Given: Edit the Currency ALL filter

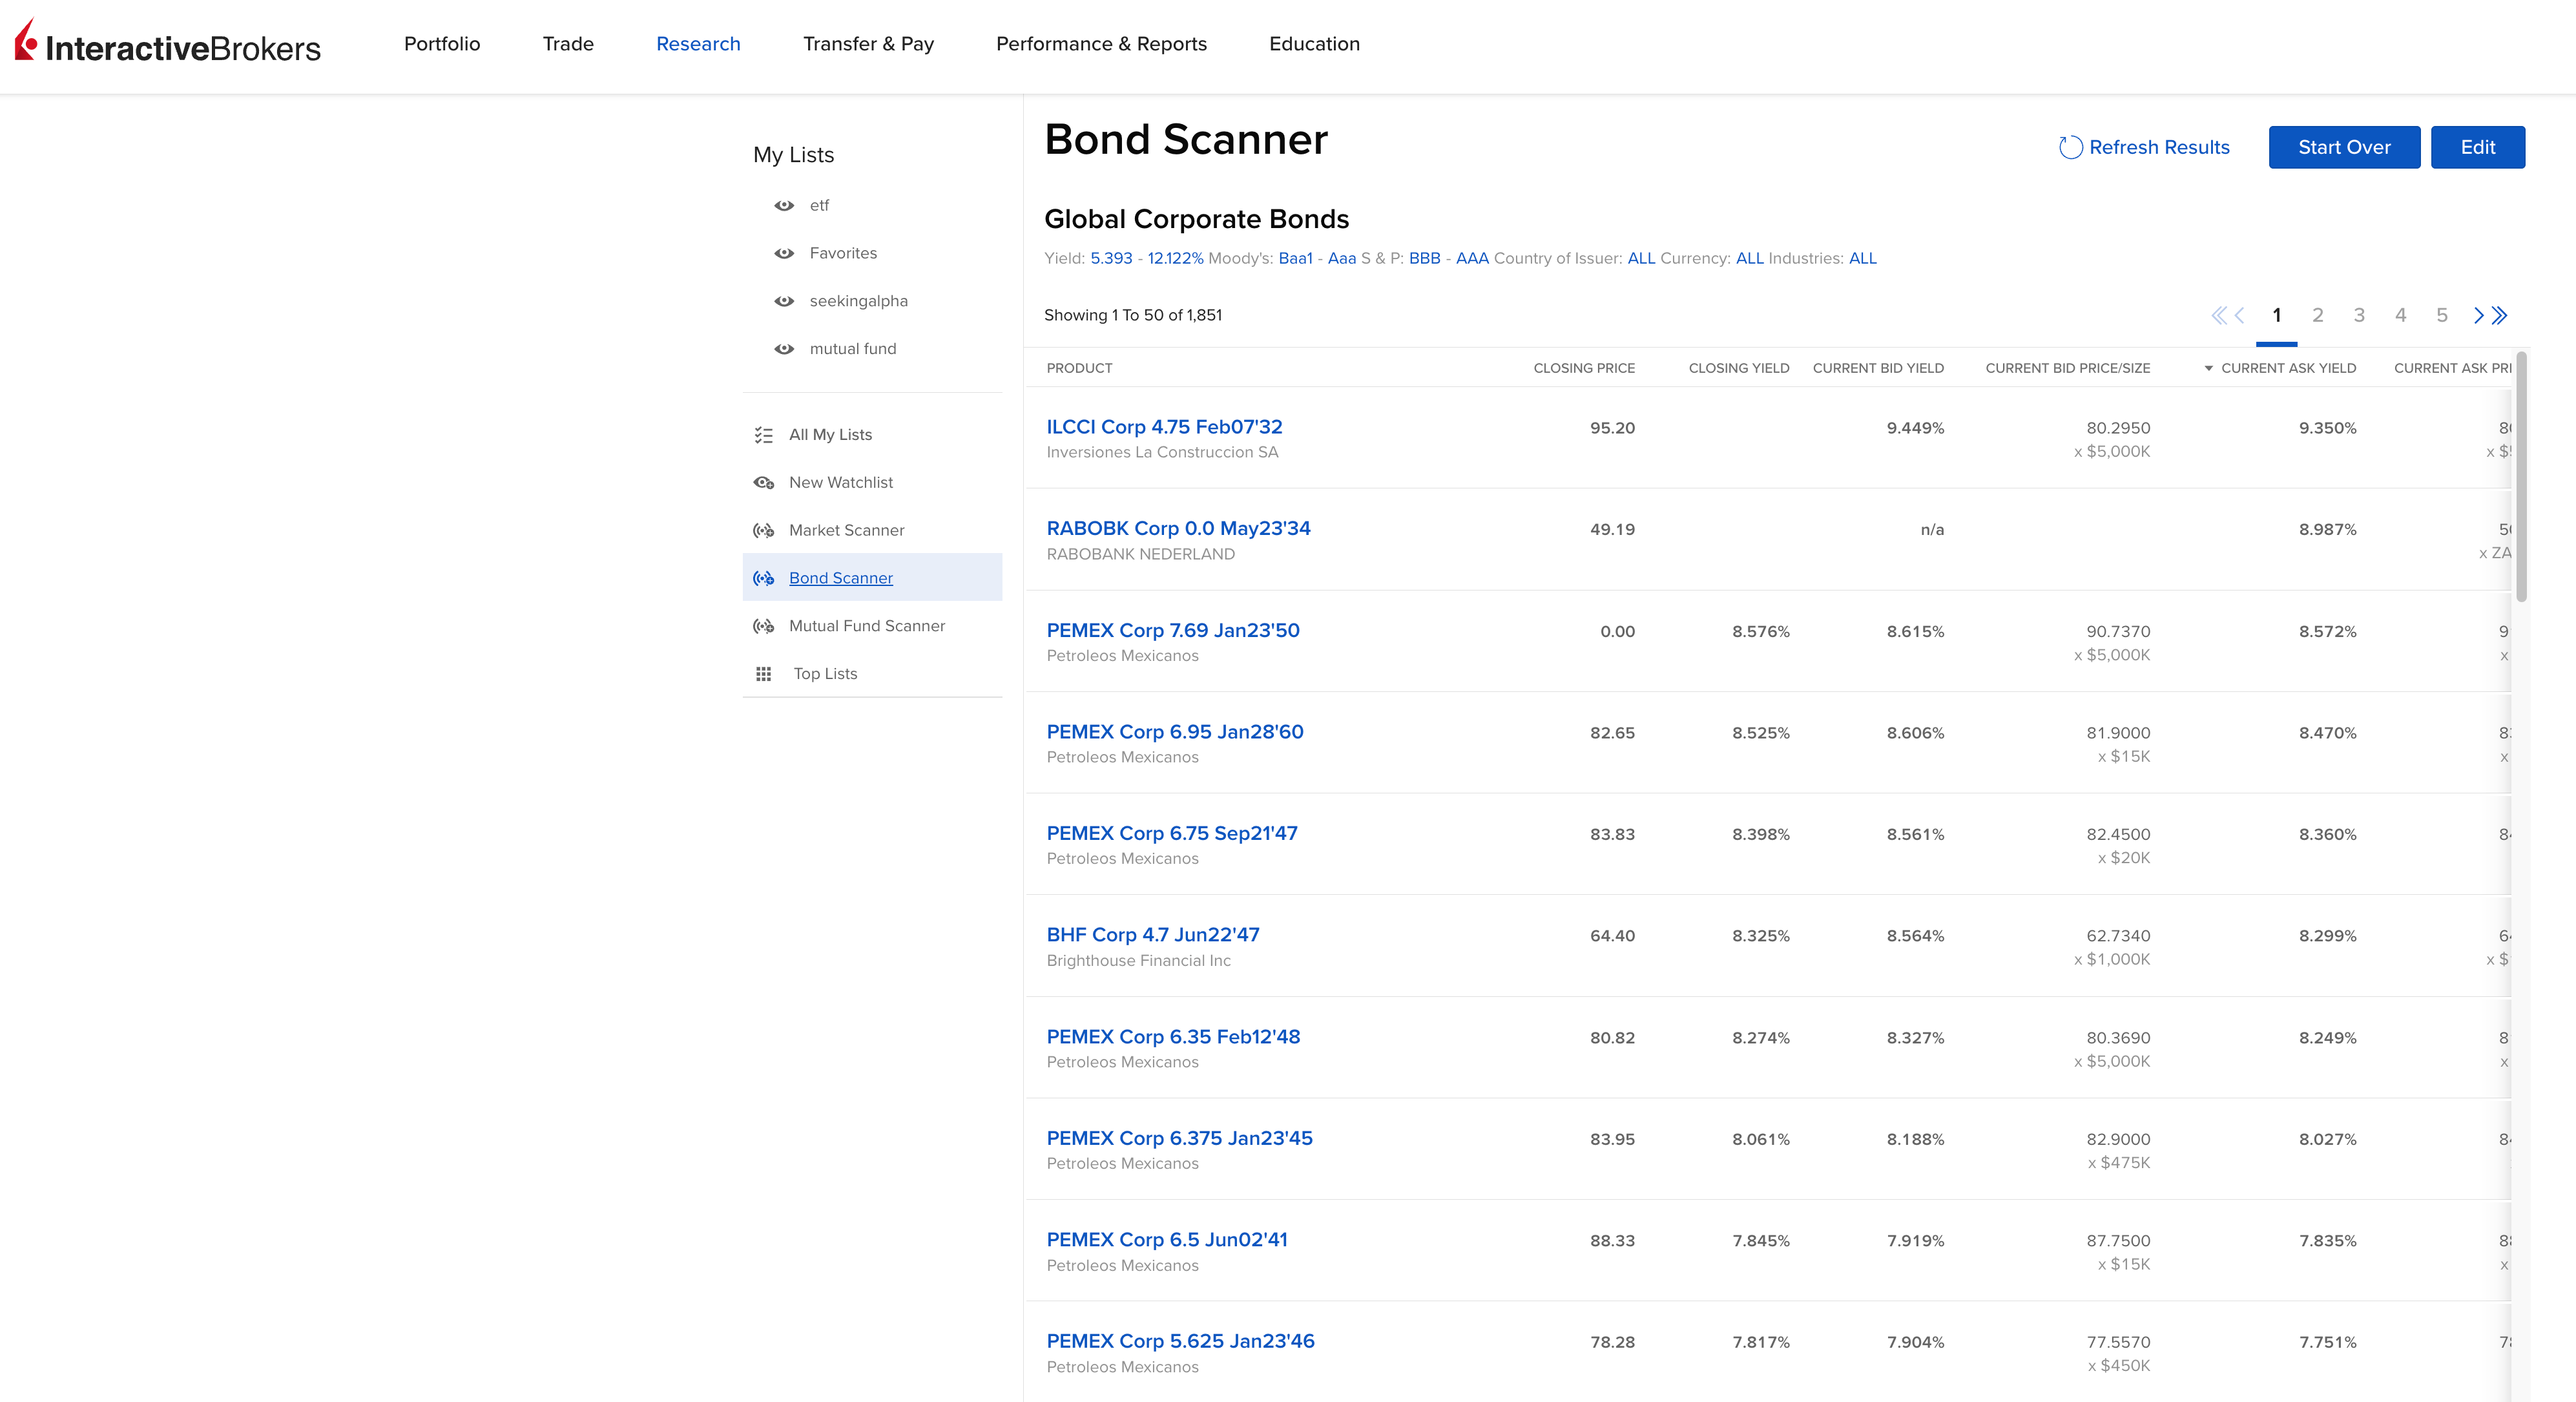Looking at the screenshot, I should tap(1749, 259).
